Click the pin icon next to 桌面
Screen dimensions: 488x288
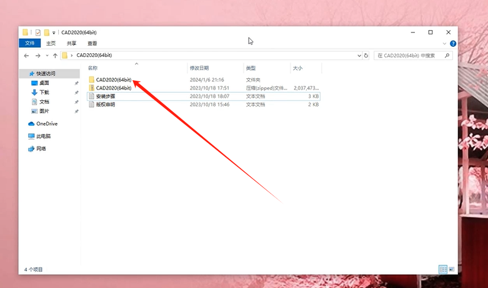77,83
